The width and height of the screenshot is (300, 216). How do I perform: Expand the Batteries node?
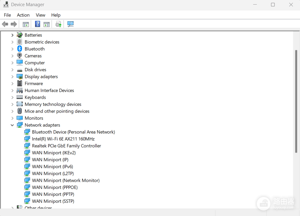click(x=12, y=35)
